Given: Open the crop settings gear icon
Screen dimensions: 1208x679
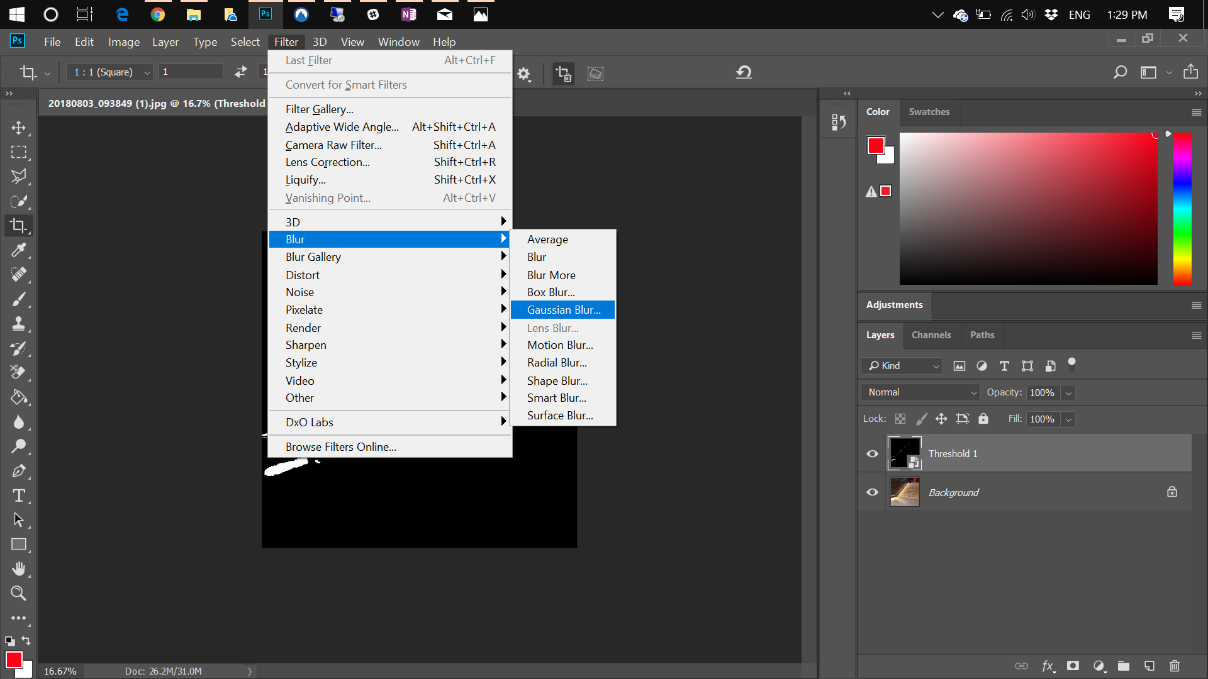Looking at the screenshot, I should tap(524, 74).
